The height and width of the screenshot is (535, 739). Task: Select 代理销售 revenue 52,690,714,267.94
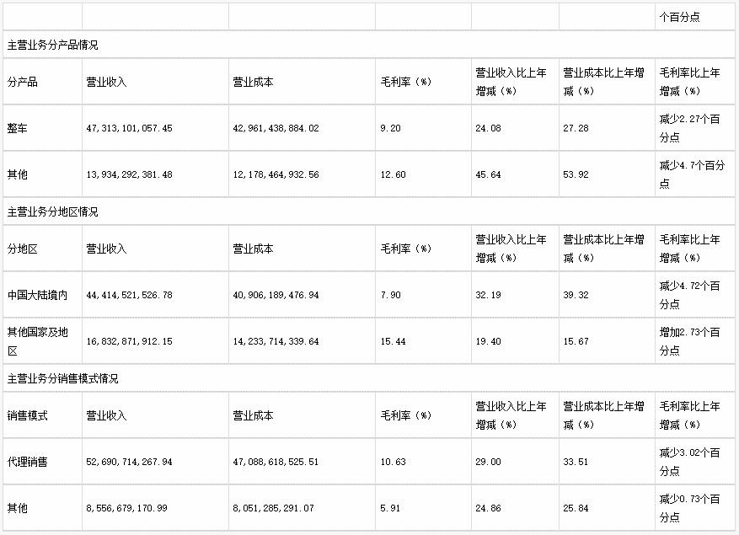[129, 462]
